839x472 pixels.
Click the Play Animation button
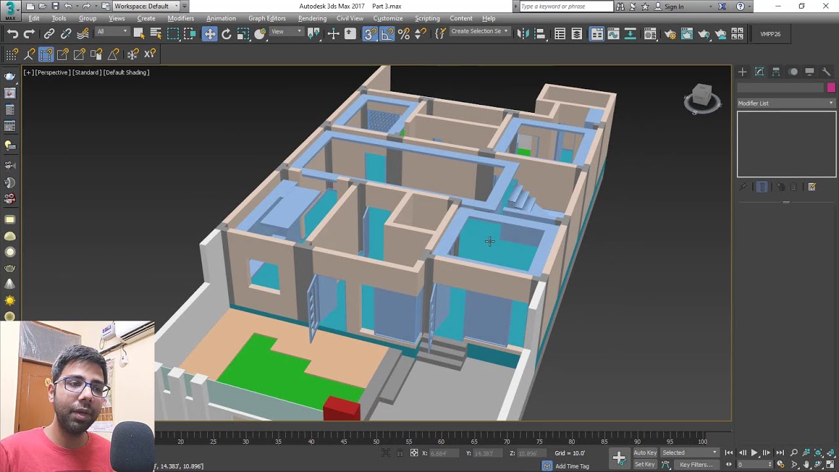(754, 452)
